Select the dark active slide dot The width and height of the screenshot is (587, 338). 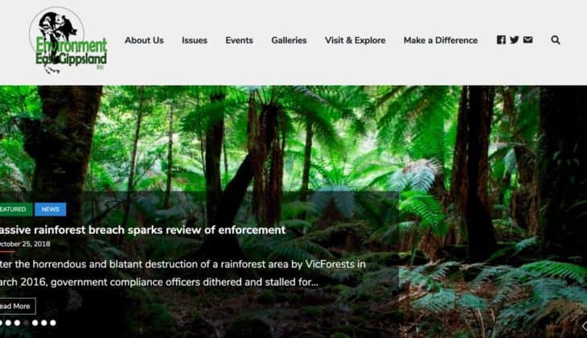(x=26, y=323)
